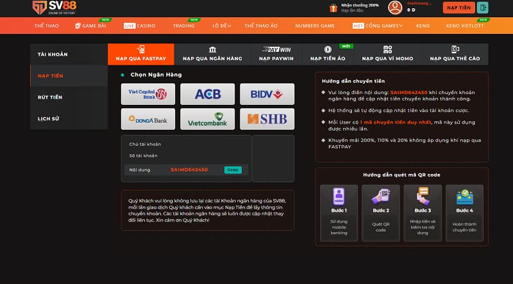This screenshot has height=284, width=513.
Task: Choose Viet Capital Bank option
Action: tap(147, 94)
